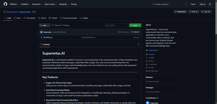The width and height of the screenshot is (217, 104).
Task: Fork the repository
Action: click(194, 12)
